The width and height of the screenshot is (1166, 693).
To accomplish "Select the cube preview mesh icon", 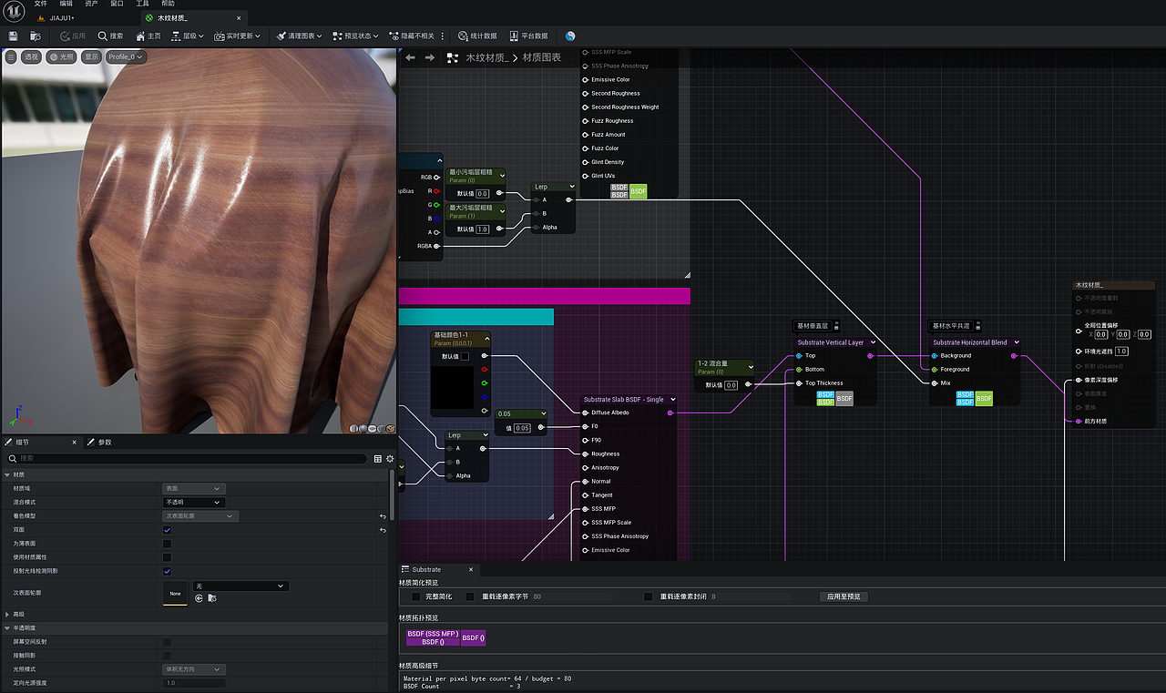I will (382, 428).
